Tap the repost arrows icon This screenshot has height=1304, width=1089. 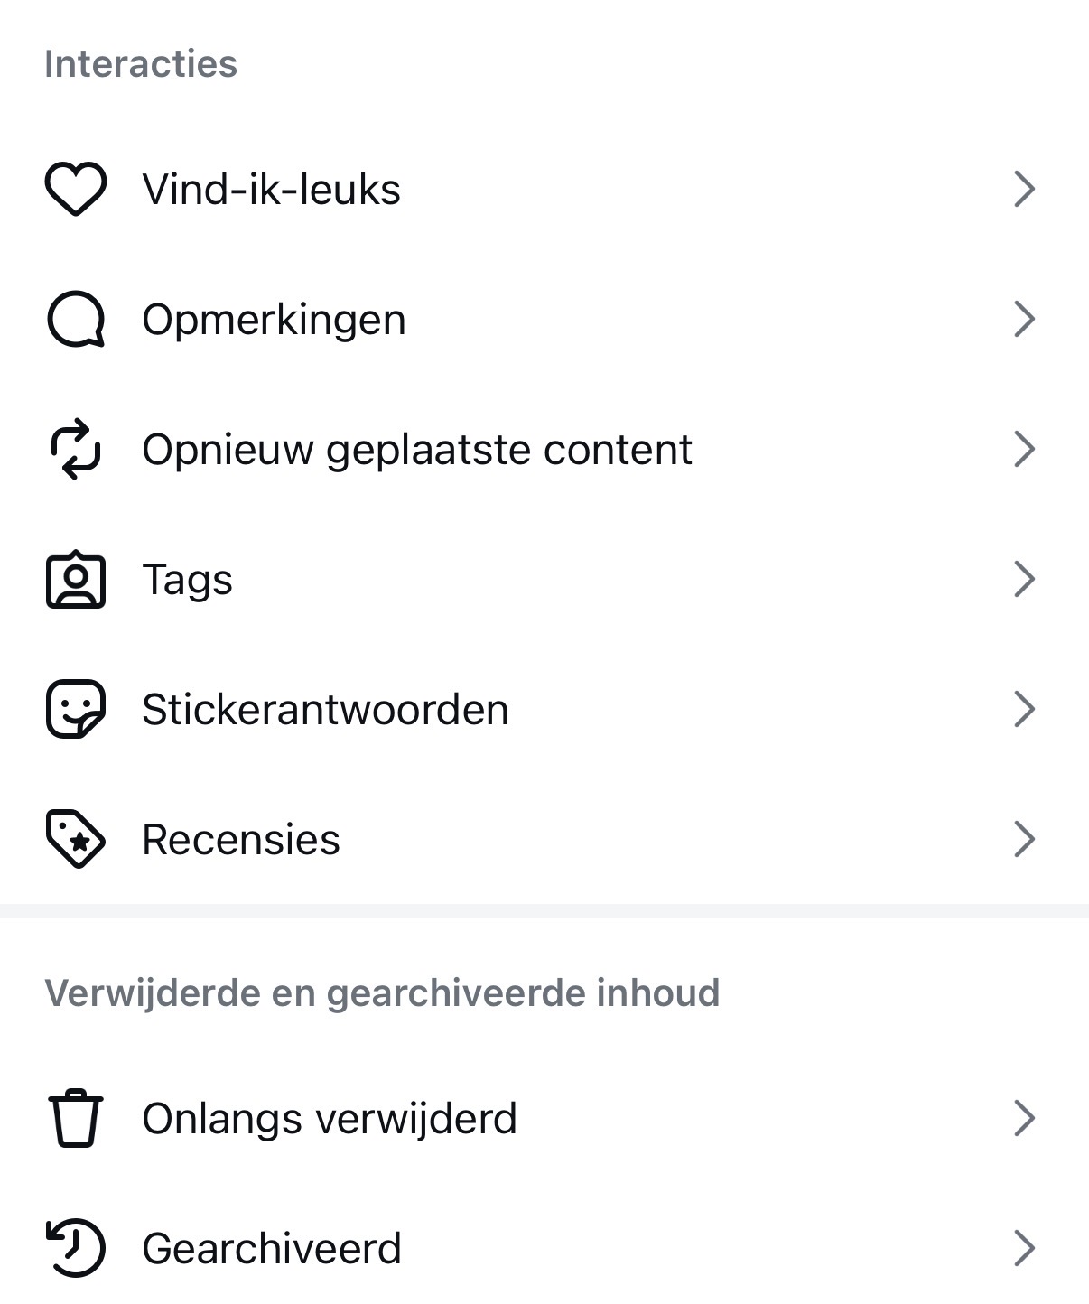76,449
